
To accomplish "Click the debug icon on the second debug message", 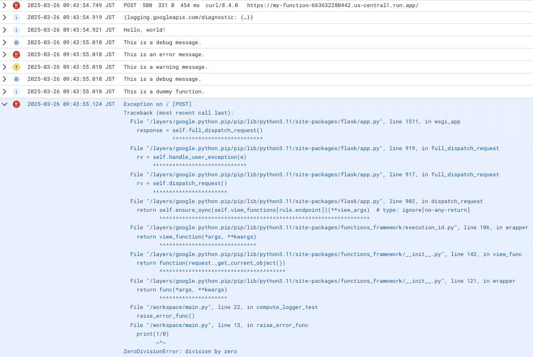I will coord(16,79).
